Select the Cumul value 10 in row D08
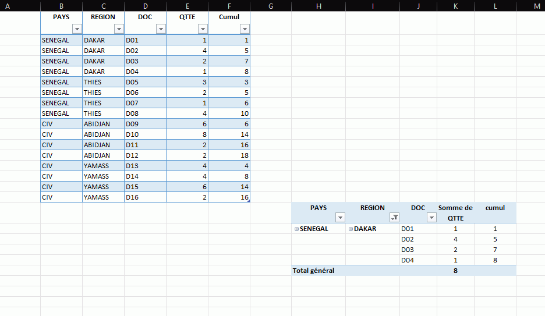This screenshot has width=545, height=316. tap(229, 113)
